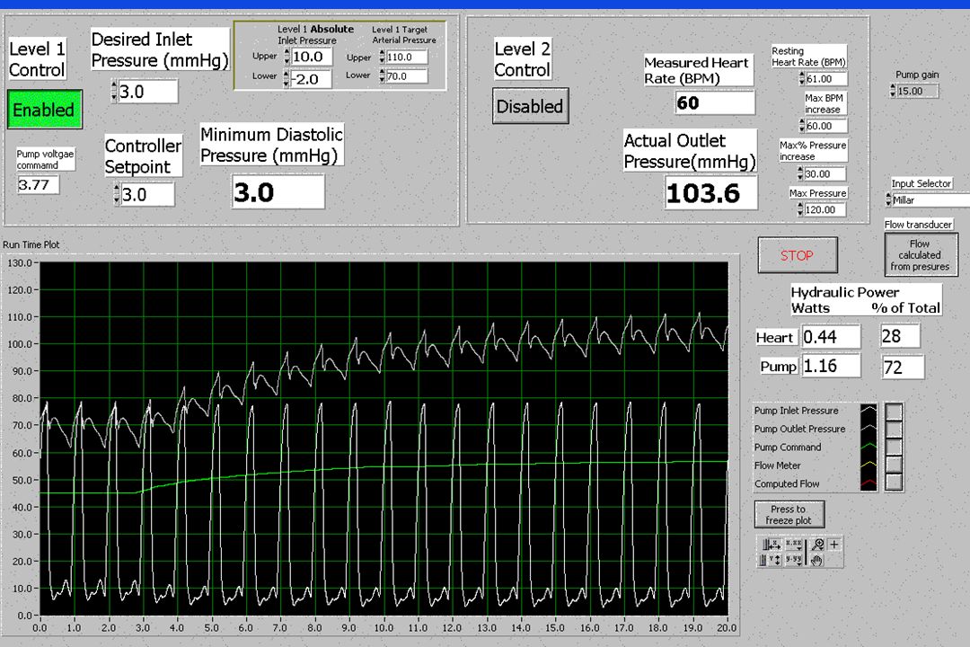970x647 pixels.
Task: Click the Max BPM increase stepper arrows
Action: click(802, 126)
